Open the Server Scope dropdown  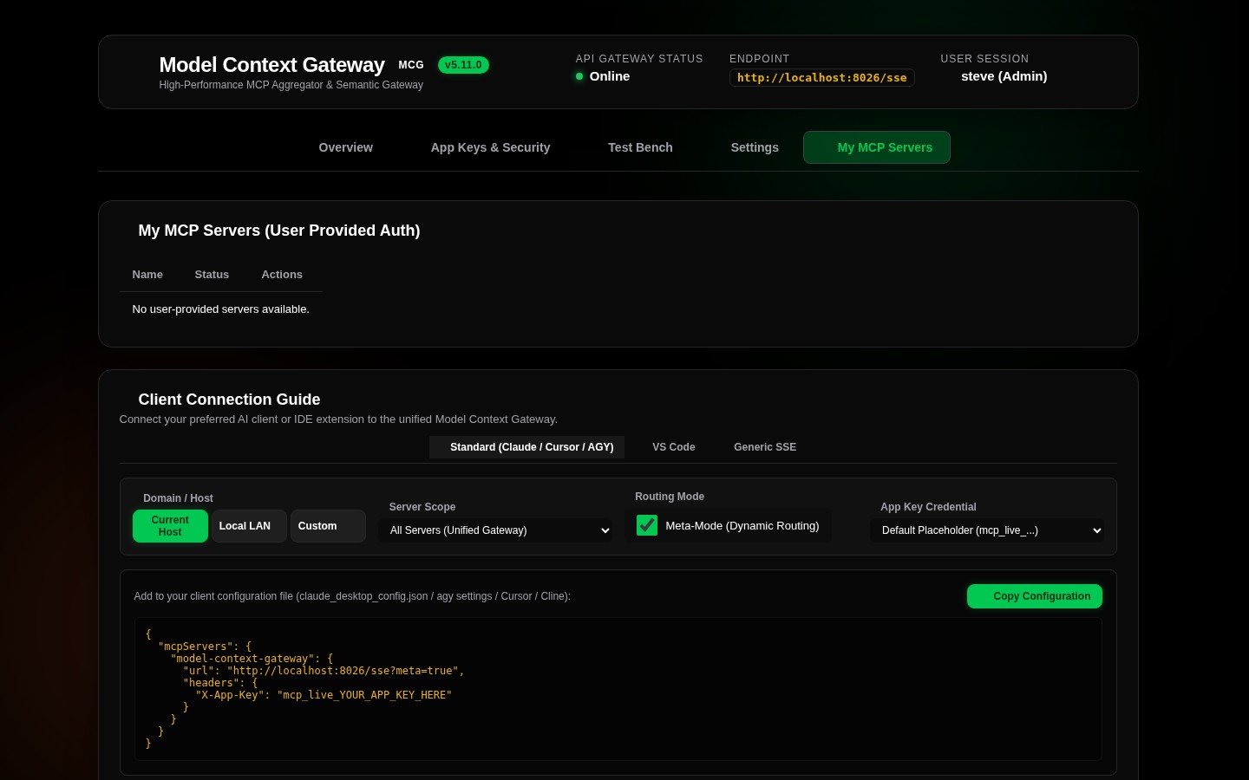tap(495, 530)
